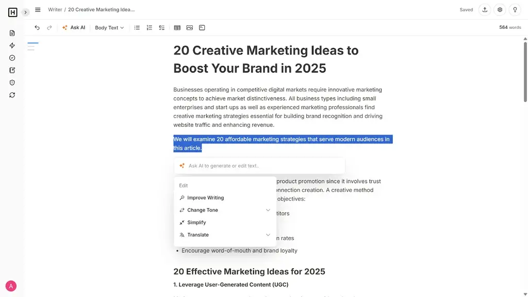Click the Undo icon
Viewport: 528px width, 297px height.
[x=37, y=27]
